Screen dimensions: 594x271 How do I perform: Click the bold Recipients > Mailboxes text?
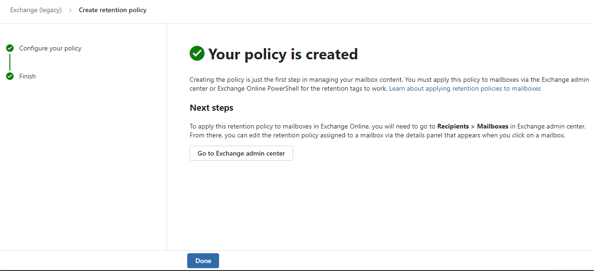[x=473, y=126]
